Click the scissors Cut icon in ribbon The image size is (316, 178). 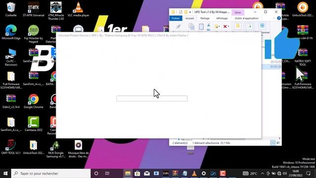coord(209,25)
